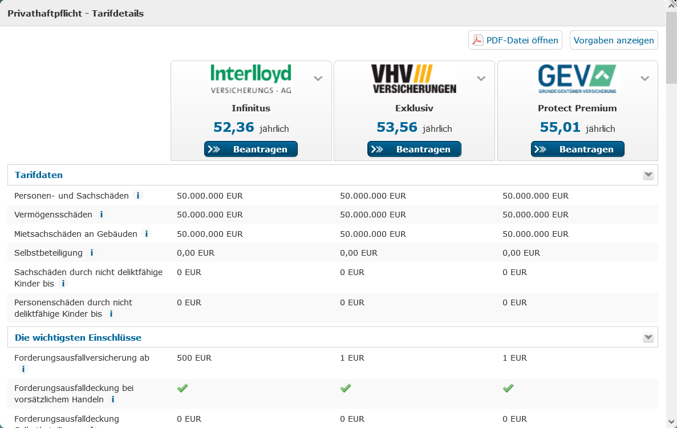The width and height of the screenshot is (677, 428).
Task: Click the Privathaftpflicht - Tarifdetails title
Action: click(75, 13)
